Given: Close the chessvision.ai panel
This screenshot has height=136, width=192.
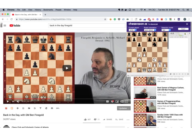Looking at the screenshot, I should (x=187, y=24).
